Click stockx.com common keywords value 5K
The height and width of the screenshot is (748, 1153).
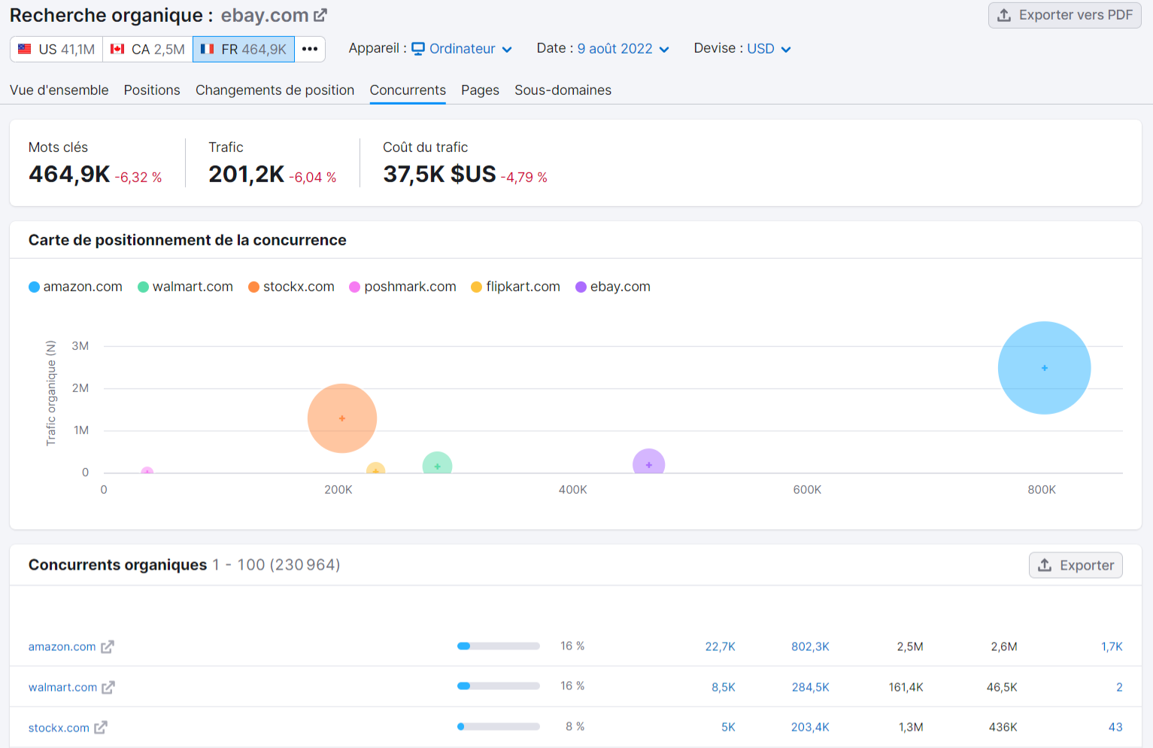(x=728, y=728)
